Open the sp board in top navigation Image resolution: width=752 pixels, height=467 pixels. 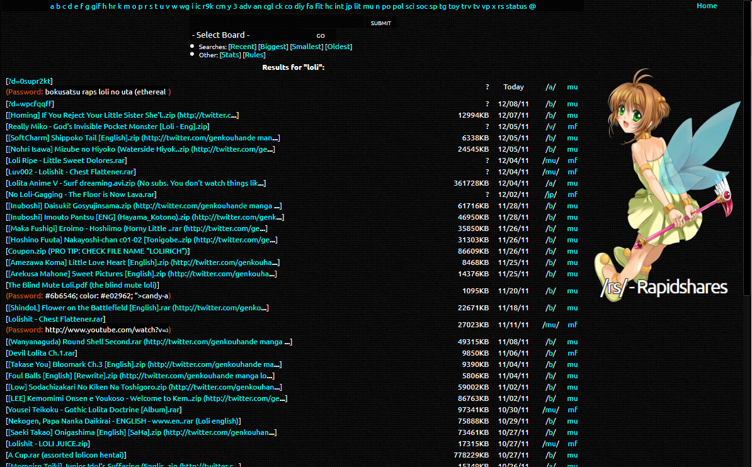pos(433,6)
